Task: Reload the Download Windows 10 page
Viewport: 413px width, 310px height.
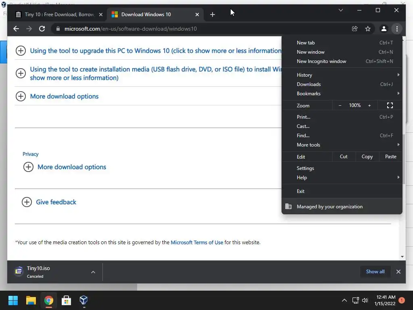Action: click(42, 29)
